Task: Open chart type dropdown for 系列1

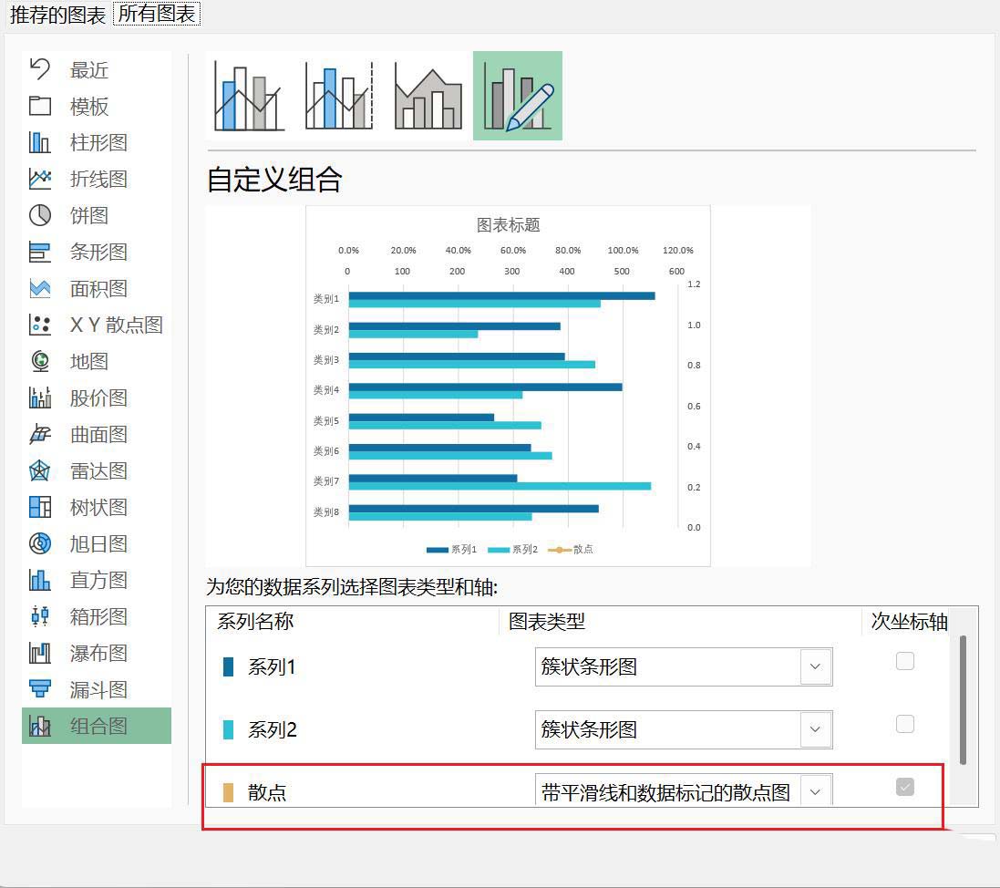Action: (x=815, y=666)
